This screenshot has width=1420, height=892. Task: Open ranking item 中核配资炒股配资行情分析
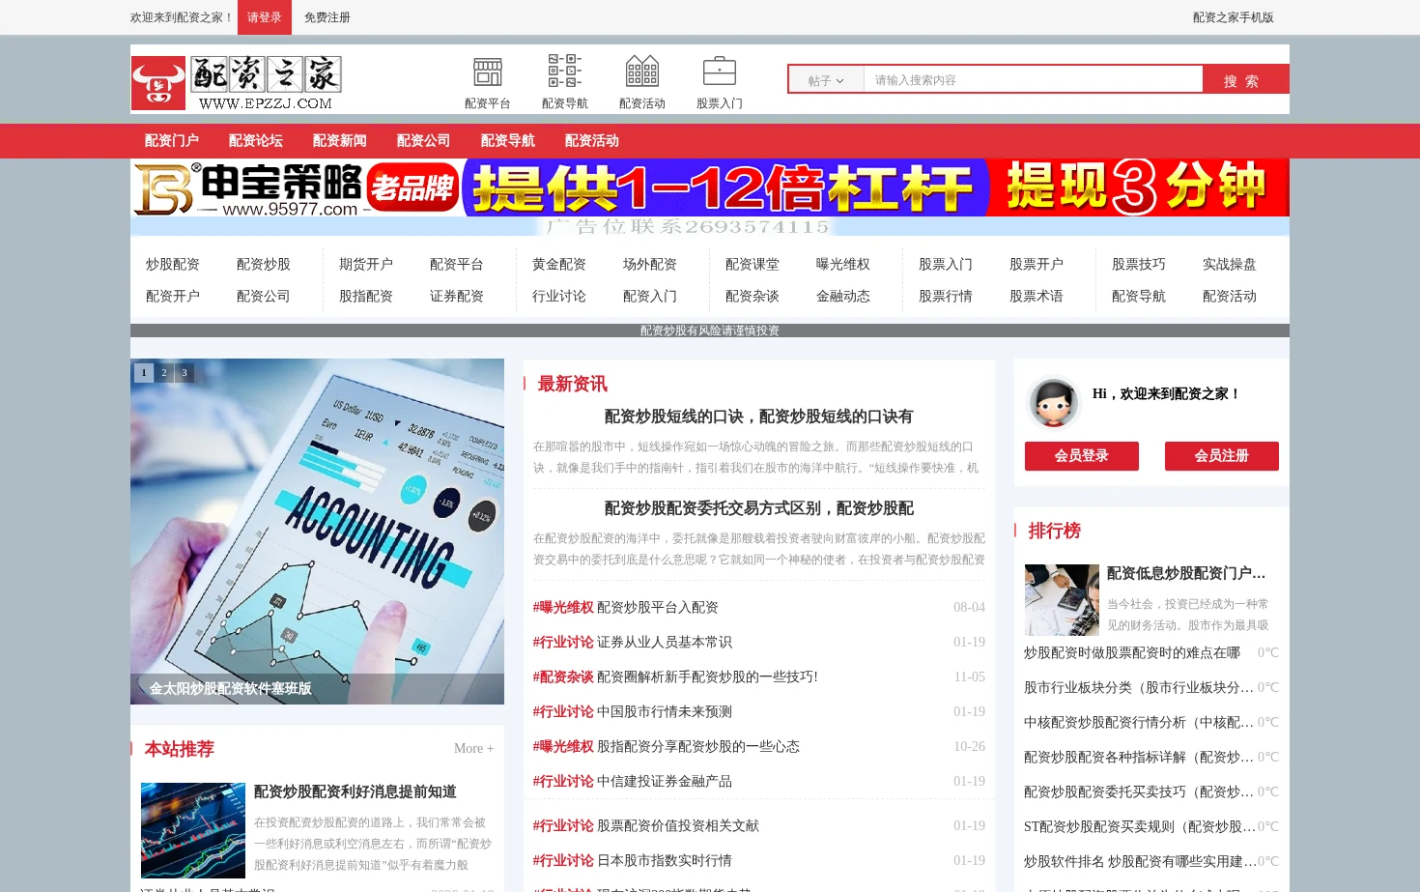1138,722
